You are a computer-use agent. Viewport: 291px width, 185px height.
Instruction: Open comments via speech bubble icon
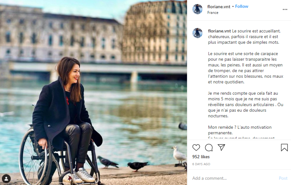coord(209,148)
